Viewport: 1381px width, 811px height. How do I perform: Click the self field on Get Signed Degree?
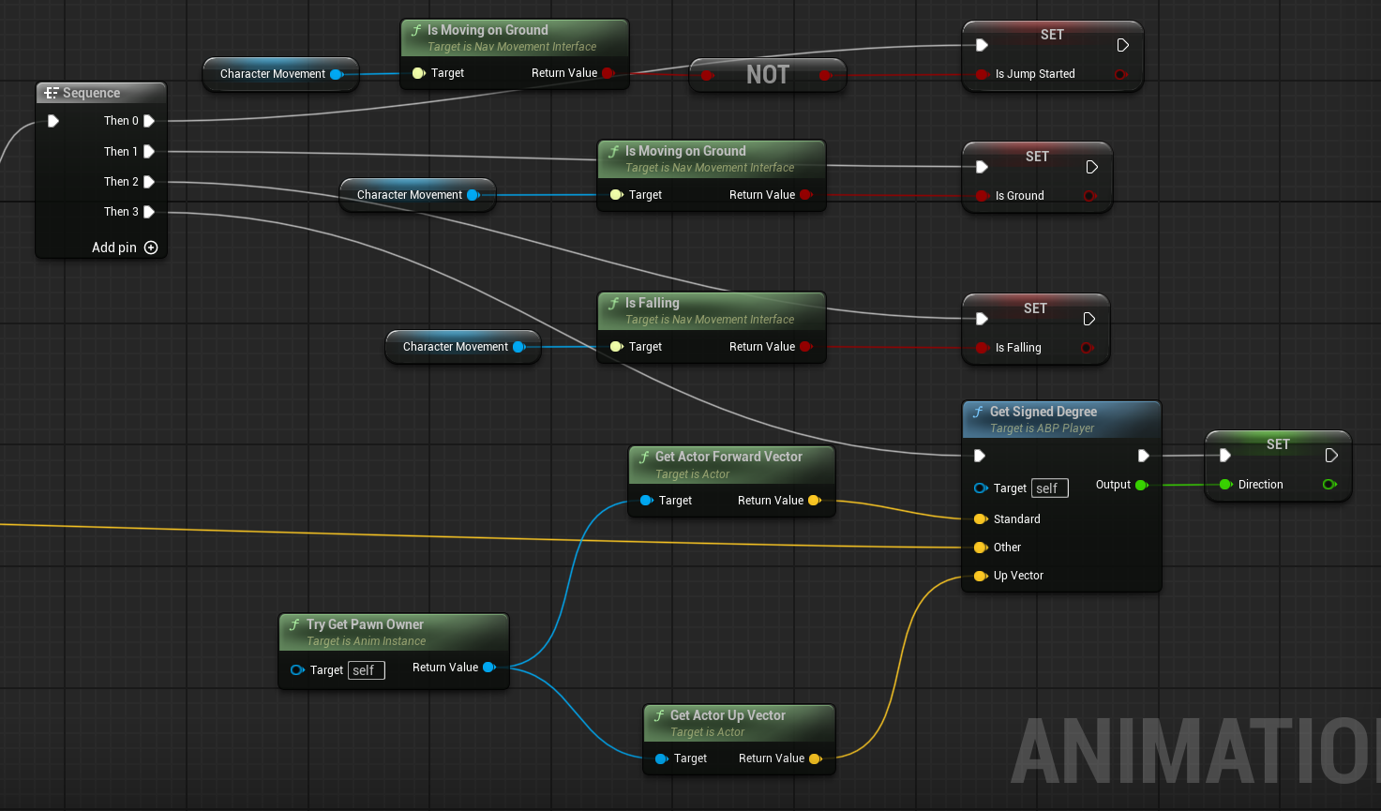[1050, 488]
